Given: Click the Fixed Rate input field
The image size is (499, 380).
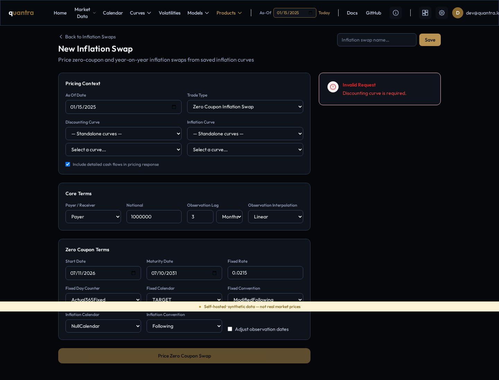Looking at the screenshot, I should pyautogui.click(x=265, y=273).
